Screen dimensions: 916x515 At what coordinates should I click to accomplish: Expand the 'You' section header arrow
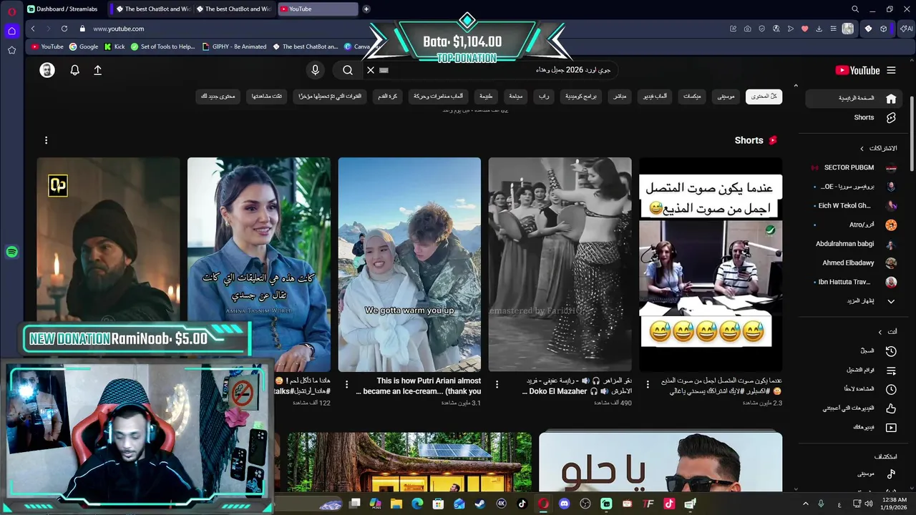tap(880, 332)
